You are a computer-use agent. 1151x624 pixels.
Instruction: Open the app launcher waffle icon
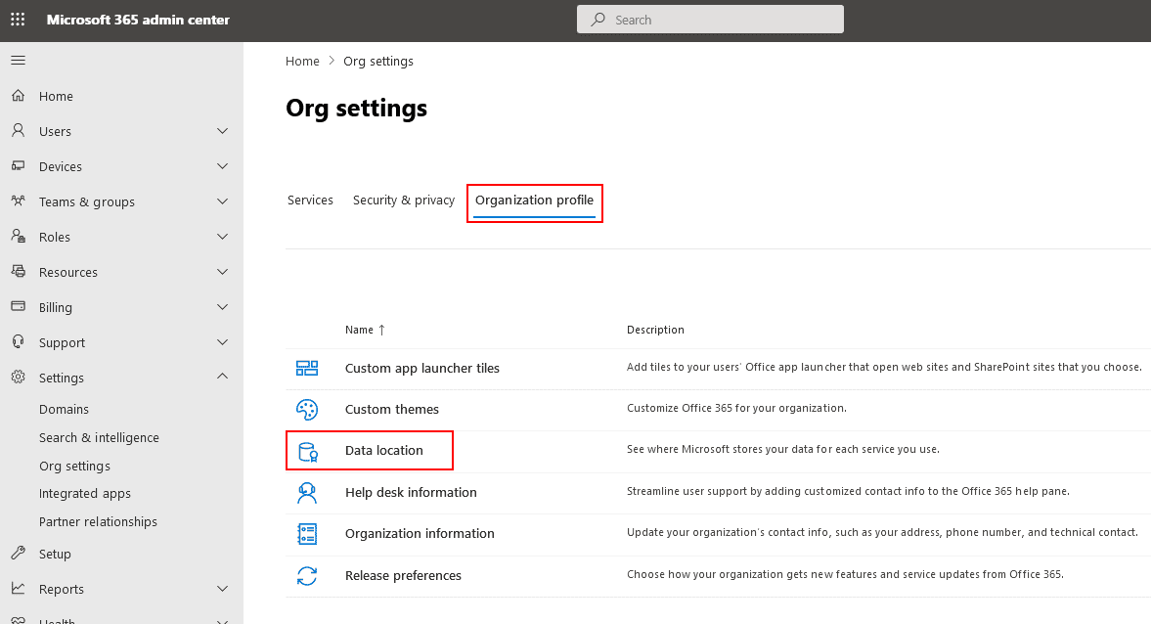click(18, 20)
